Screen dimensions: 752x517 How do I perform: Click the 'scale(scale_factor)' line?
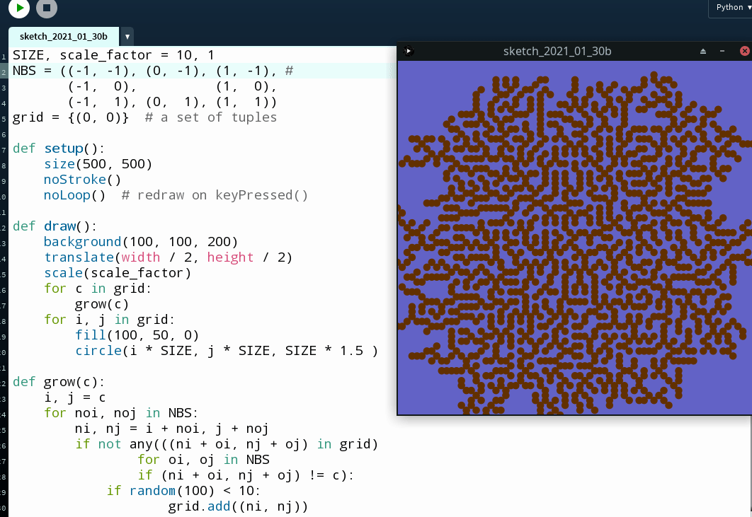click(x=117, y=273)
